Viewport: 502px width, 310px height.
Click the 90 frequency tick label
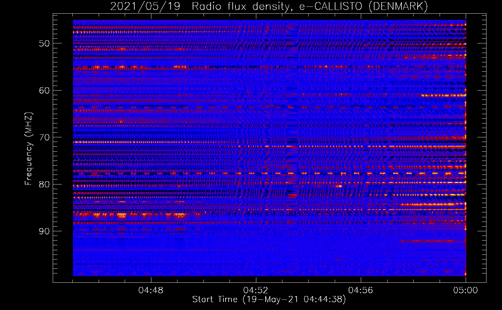coord(44,232)
